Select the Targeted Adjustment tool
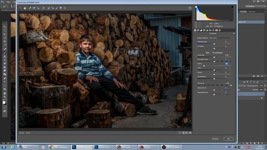 coord(38,8)
